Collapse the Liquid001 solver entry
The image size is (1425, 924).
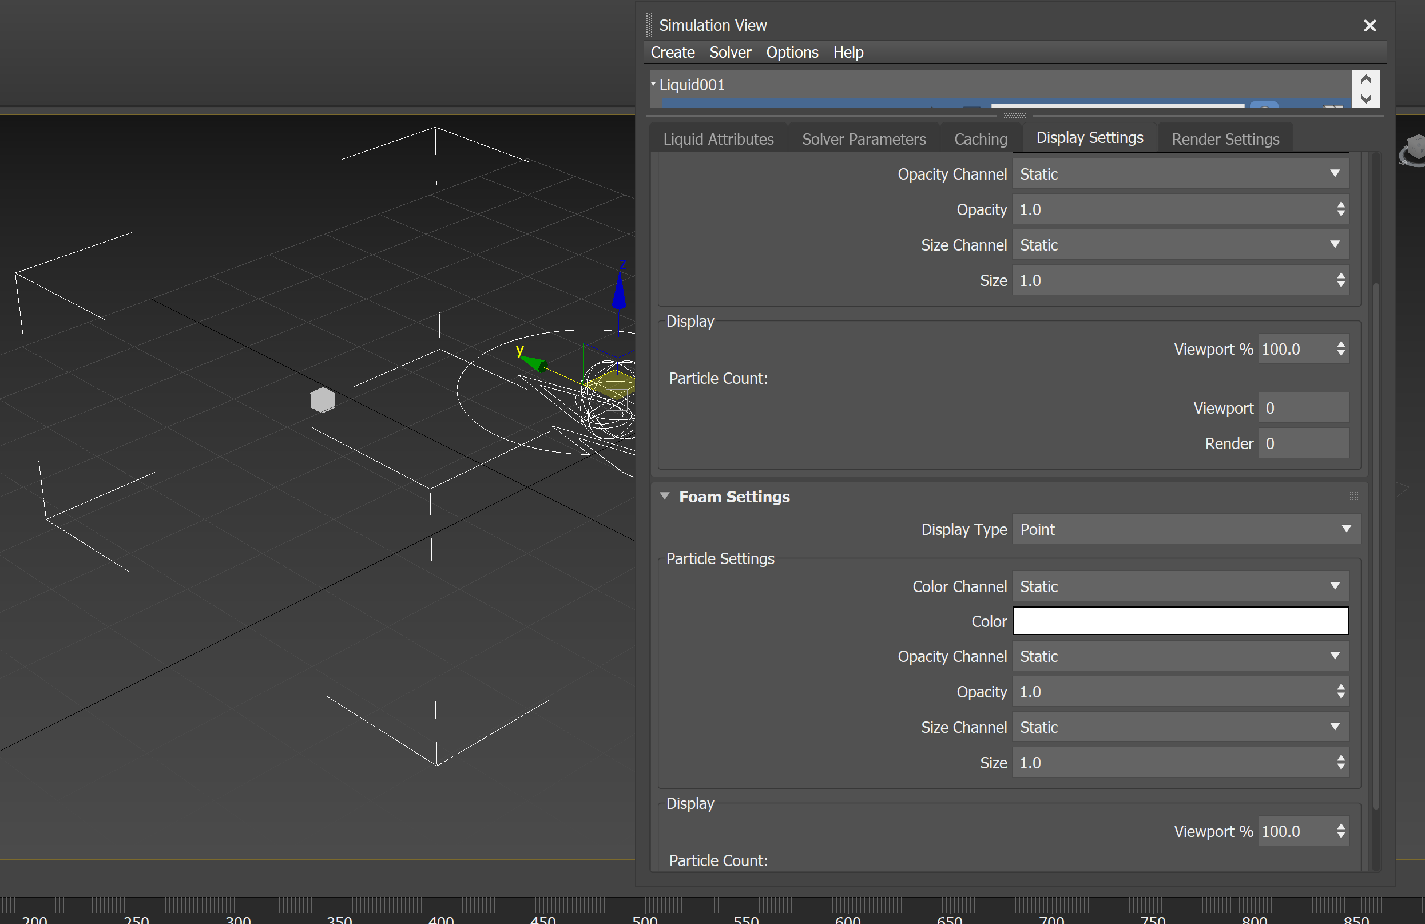click(653, 85)
